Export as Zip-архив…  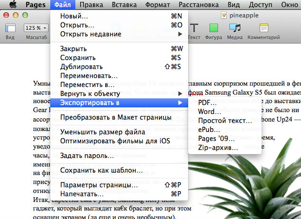click(x=225, y=148)
